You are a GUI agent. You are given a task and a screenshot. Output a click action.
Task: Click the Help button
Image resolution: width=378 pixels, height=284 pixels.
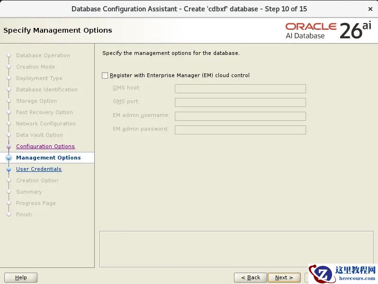[x=21, y=277]
